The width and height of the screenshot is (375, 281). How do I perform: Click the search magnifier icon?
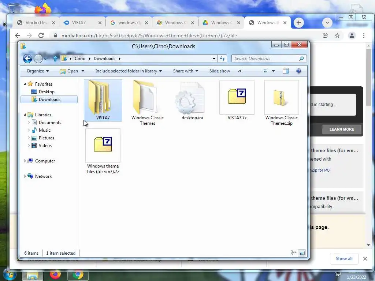point(302,59)
